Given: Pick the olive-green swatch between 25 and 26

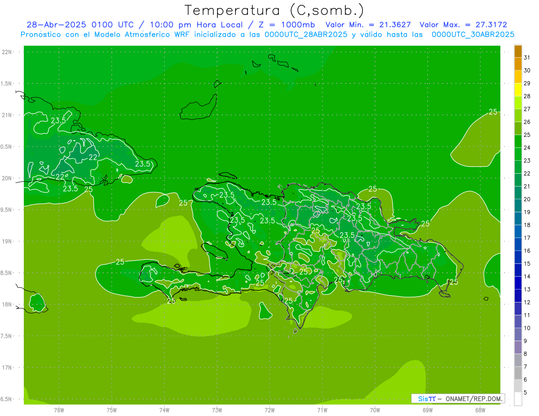Looking at the screenshot, I should [518, 128].
